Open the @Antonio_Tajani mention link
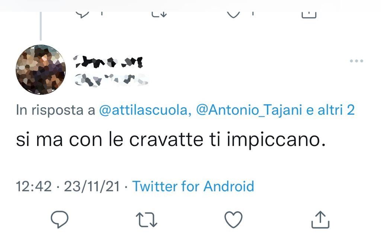This screenshot has width=381, height=246. tap(249, 110)
